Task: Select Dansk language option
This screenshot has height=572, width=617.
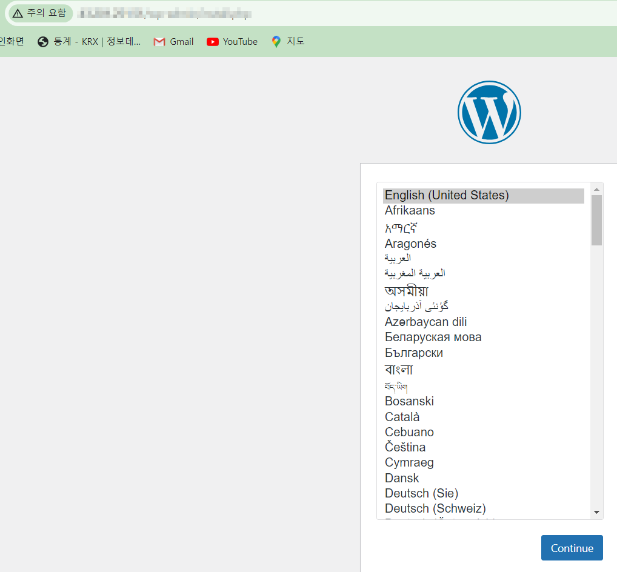Action: [x=483, y=478]
